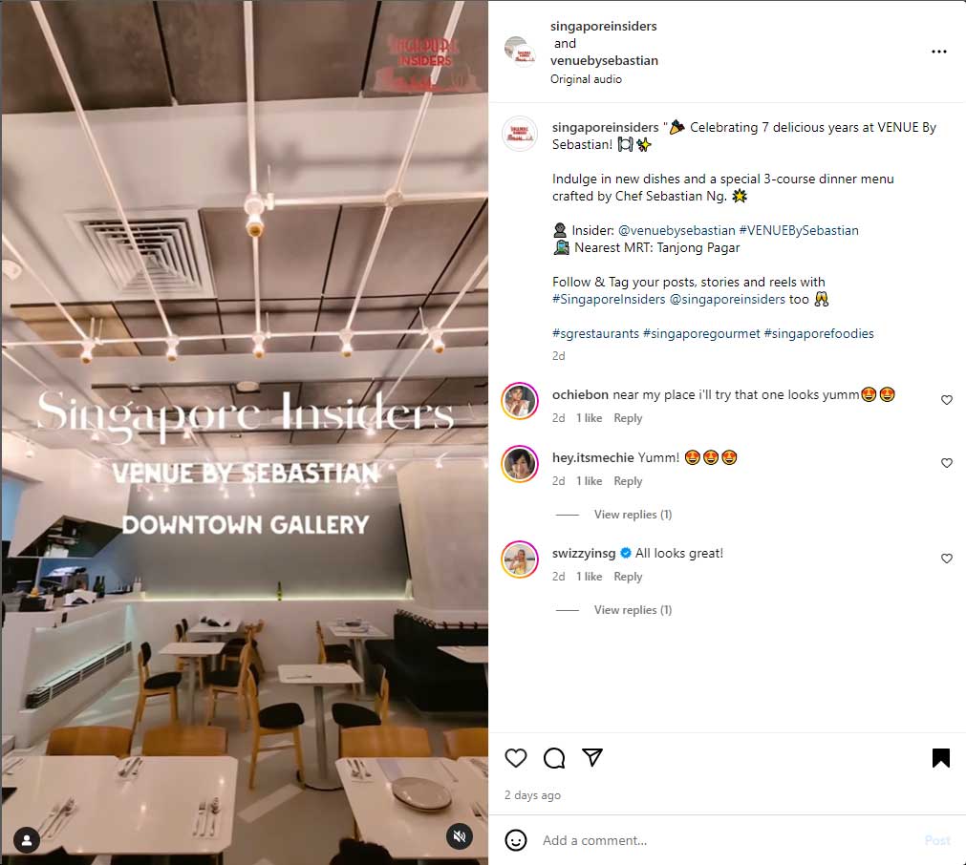Viewport: 966px width, 865px height.
Task: Open swizzyinsg's profile picture
Action: point(520,559)
